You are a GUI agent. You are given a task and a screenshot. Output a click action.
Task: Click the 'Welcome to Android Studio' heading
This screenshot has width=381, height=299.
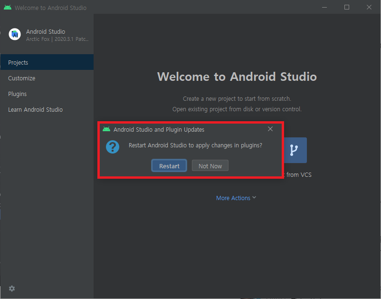pos(237,77)
